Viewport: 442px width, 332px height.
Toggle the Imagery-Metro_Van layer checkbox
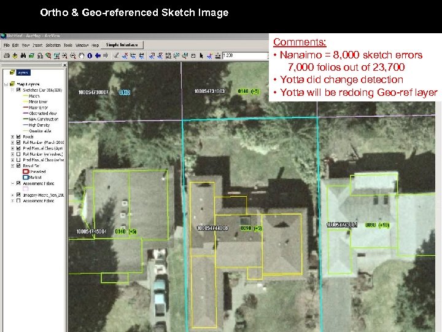coord(18,195)
